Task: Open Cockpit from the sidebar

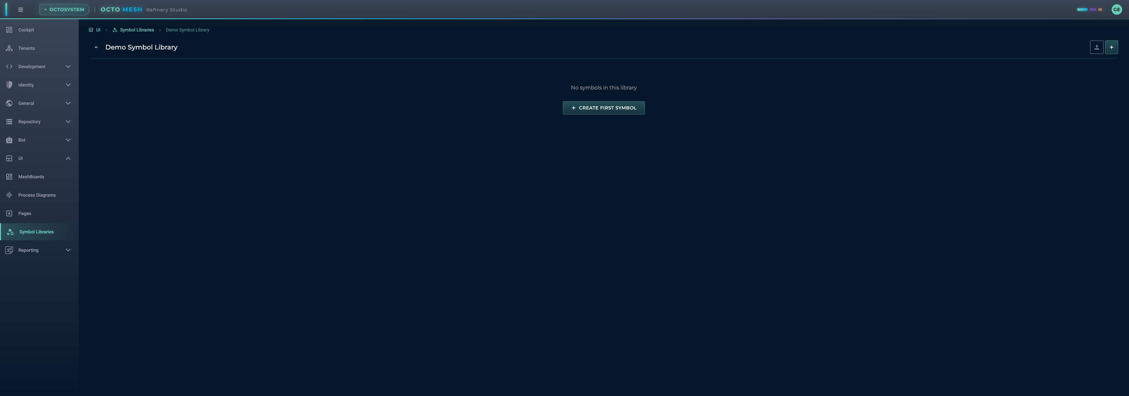Action: click(26, 30)
